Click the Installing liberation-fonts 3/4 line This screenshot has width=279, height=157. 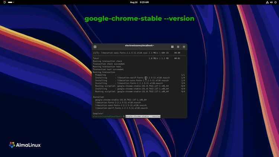click(140, 83)
